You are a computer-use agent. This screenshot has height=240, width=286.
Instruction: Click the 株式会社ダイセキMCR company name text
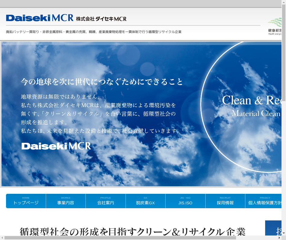[101, 19]
